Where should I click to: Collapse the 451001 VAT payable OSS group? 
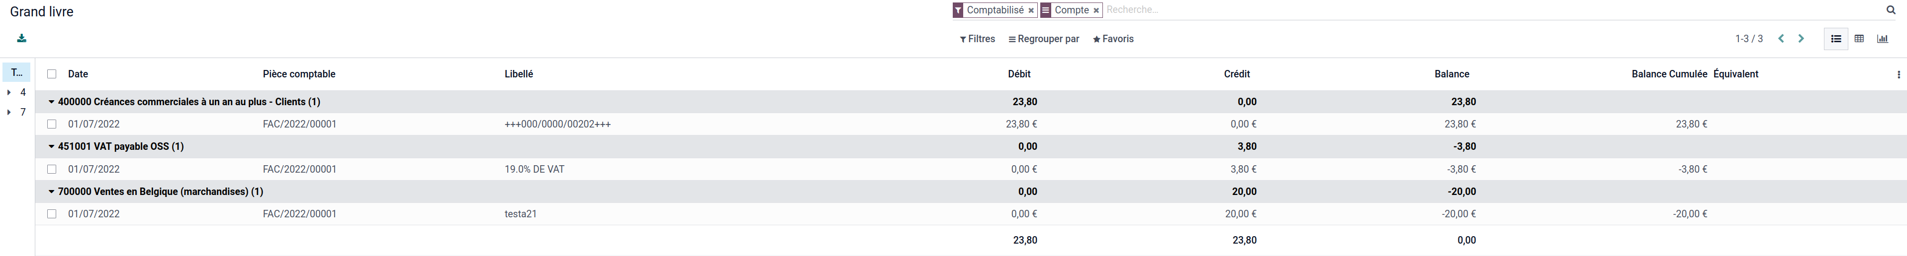point(52,147)
